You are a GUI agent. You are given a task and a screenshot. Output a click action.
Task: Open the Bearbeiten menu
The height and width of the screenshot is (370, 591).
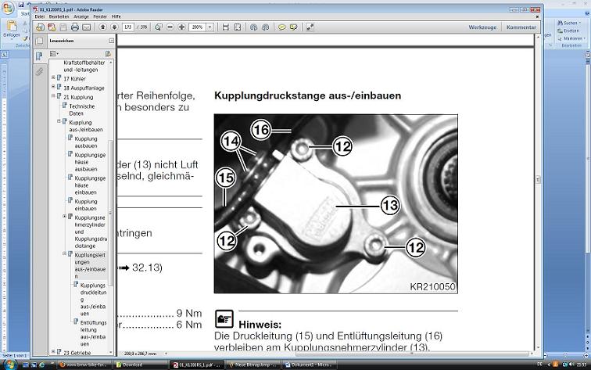coord(59,16)
